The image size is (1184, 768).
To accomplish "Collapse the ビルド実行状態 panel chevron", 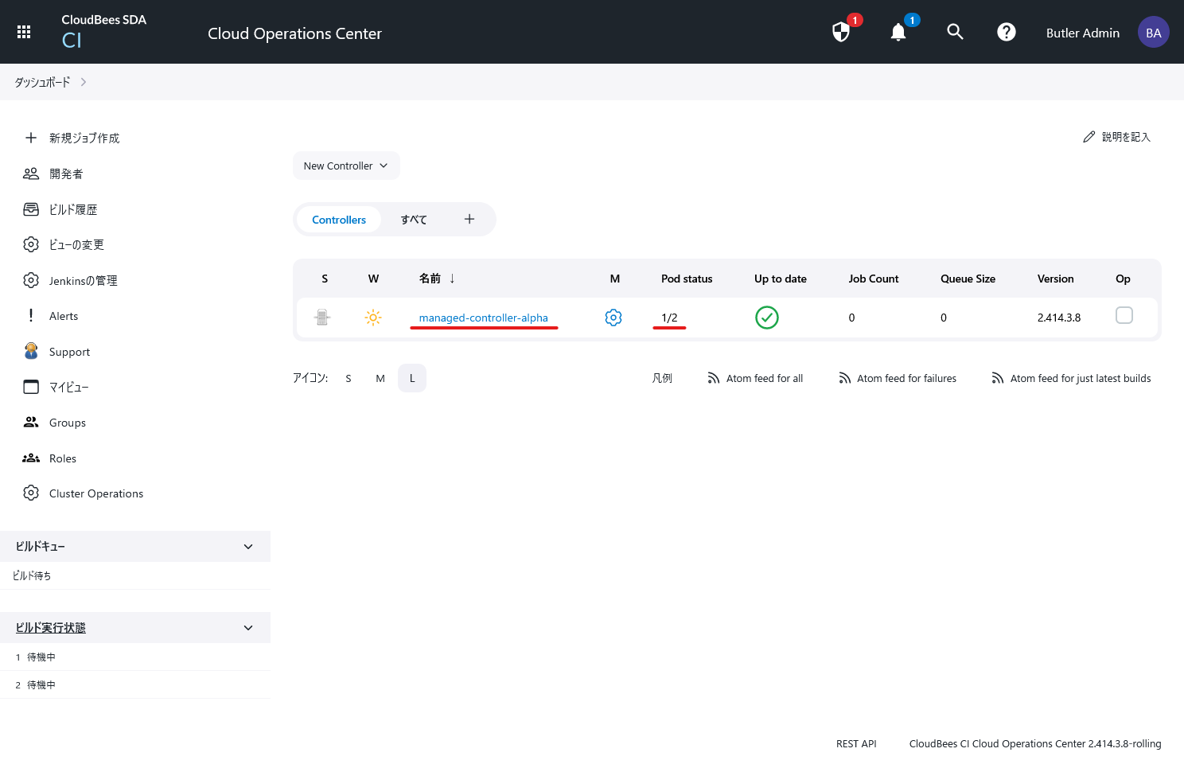I will click(248, 628).
